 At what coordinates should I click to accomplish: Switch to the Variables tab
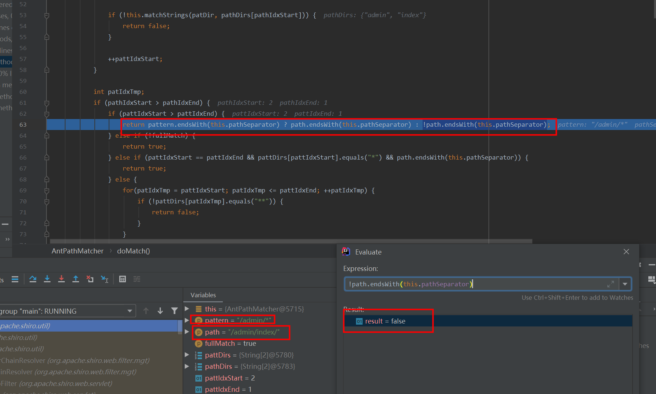203,295
